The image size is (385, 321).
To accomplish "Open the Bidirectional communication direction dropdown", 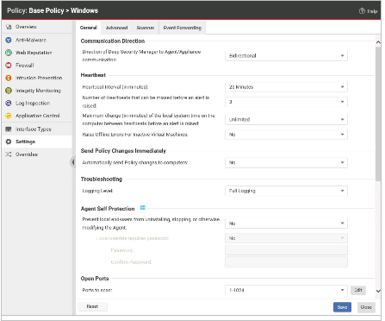I will click(286, 55).
